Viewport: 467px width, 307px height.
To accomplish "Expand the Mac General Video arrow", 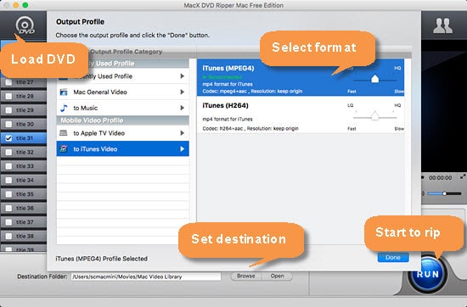I will [182, 92].
